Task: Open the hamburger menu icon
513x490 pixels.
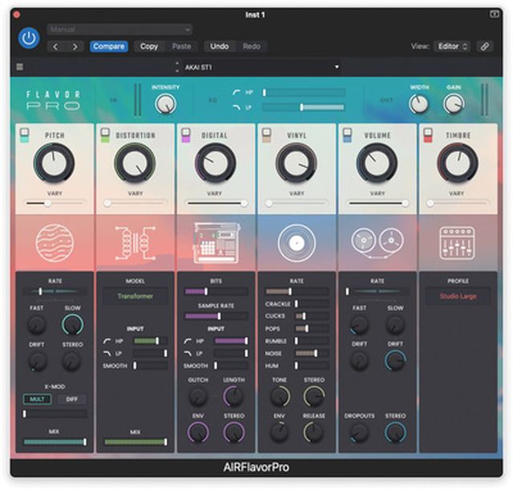Action: [x=20, y=67]
